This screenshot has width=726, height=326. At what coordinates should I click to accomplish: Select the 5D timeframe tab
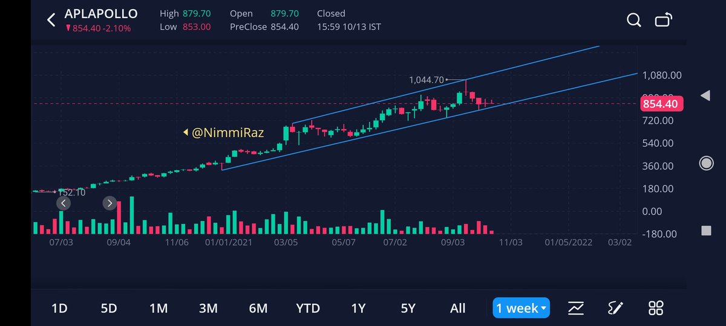click(x=109, y=308)
